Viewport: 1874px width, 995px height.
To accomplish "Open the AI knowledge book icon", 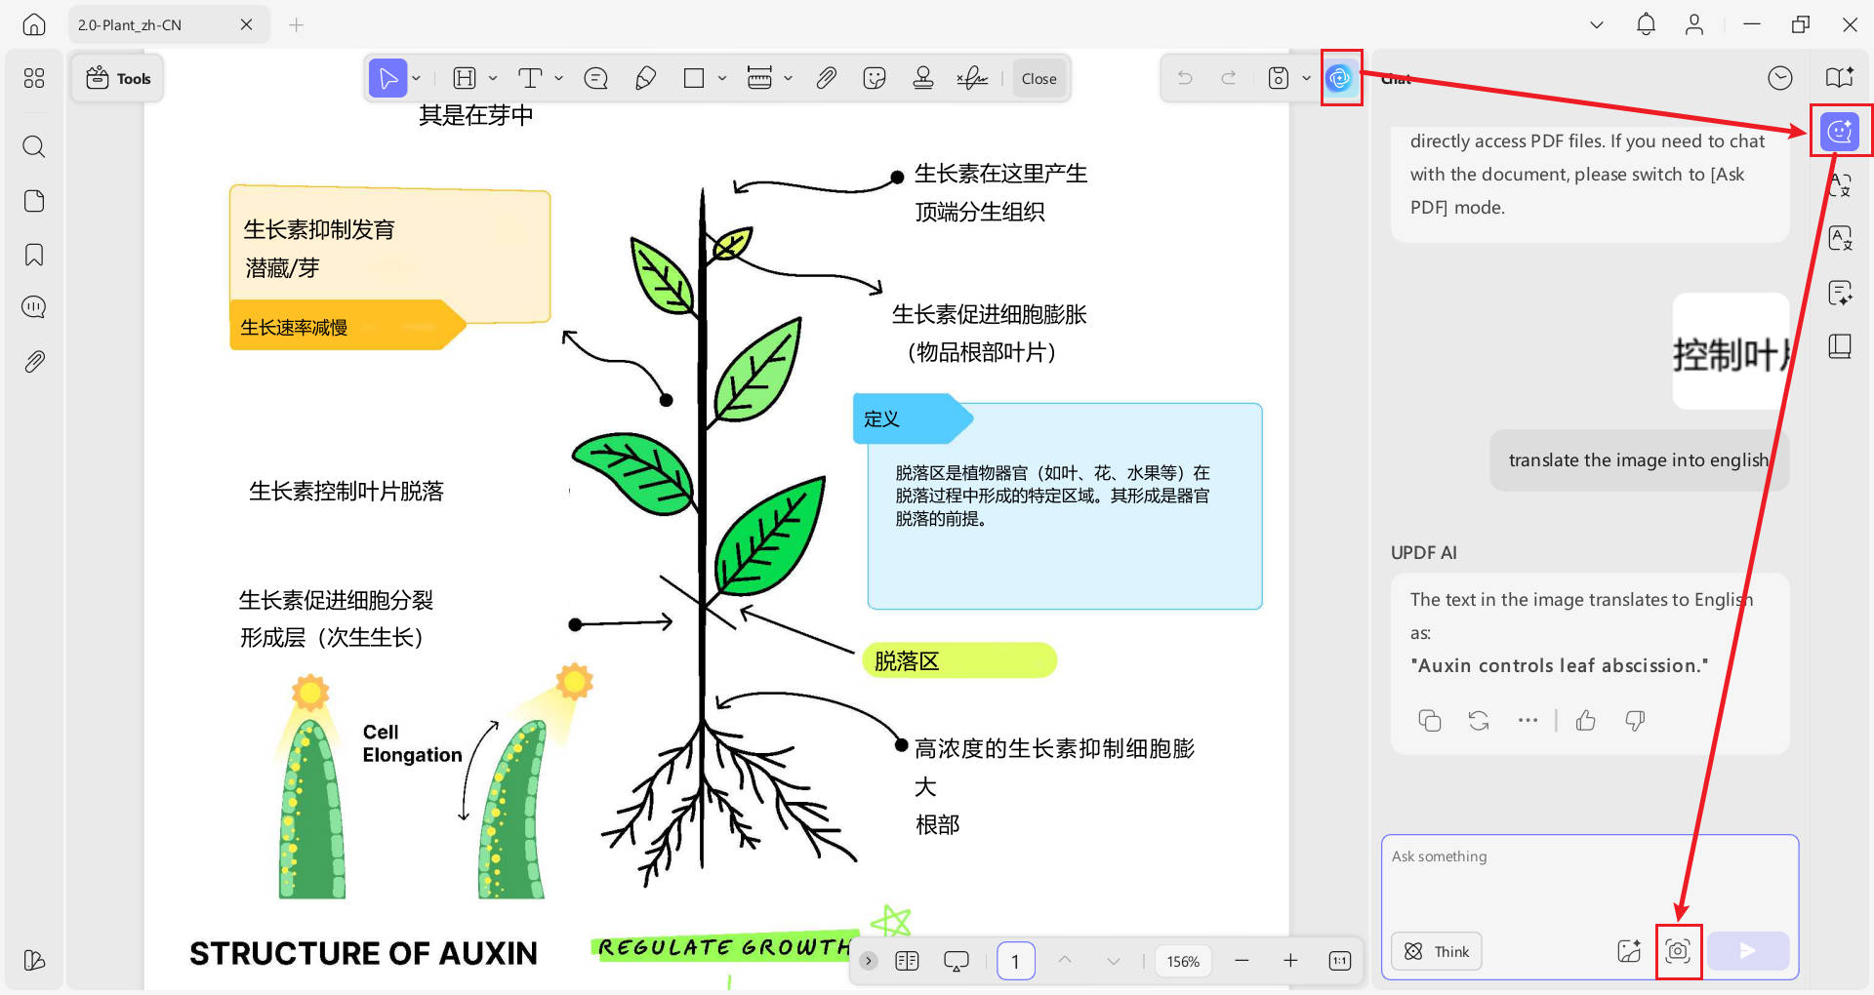I will (1839, 78).
